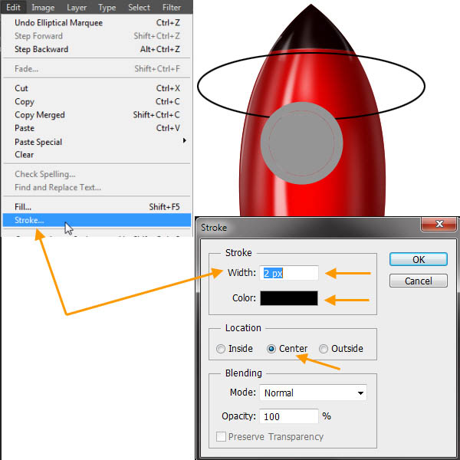Select Copy Merged from the menu

(40, 115)
